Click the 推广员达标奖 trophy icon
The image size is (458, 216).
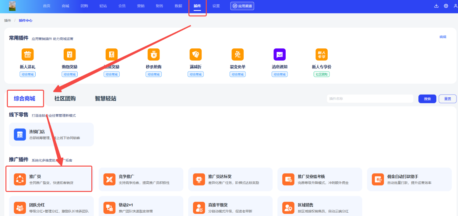click(199, 179)
